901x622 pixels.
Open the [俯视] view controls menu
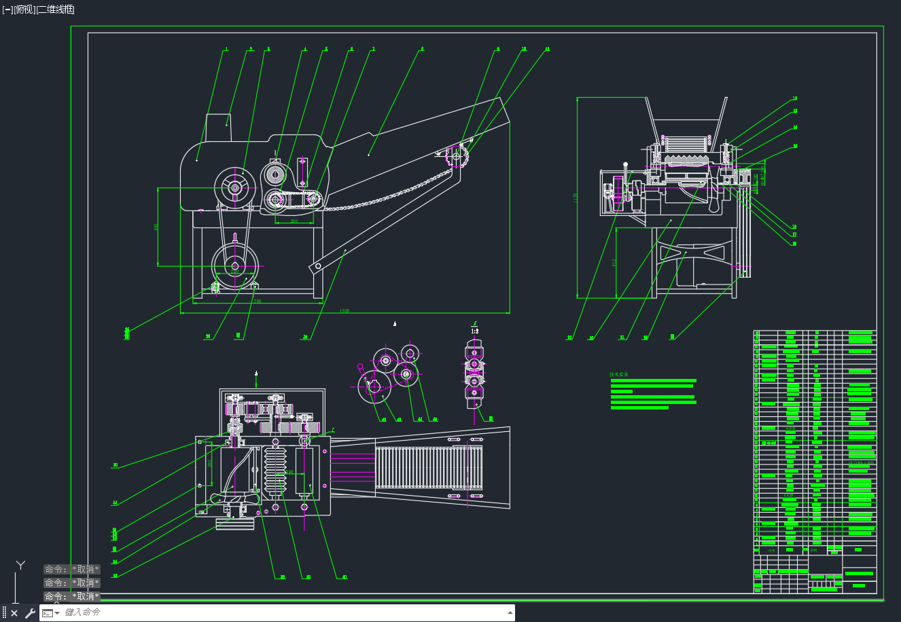click(x=24, y=10)
